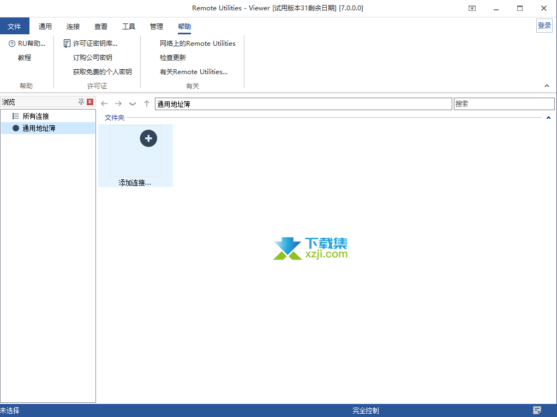Switch to the 工具 ribbon tab
The image size is (557, 417).
click(129, 26)
